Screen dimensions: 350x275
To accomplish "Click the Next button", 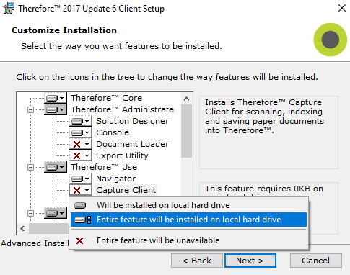I will coord(250,261).
